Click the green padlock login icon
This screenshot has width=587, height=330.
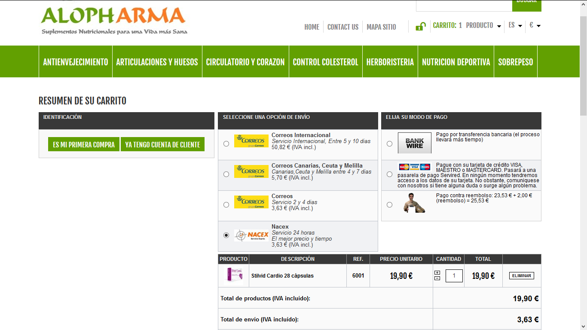[x=420, y=27]
